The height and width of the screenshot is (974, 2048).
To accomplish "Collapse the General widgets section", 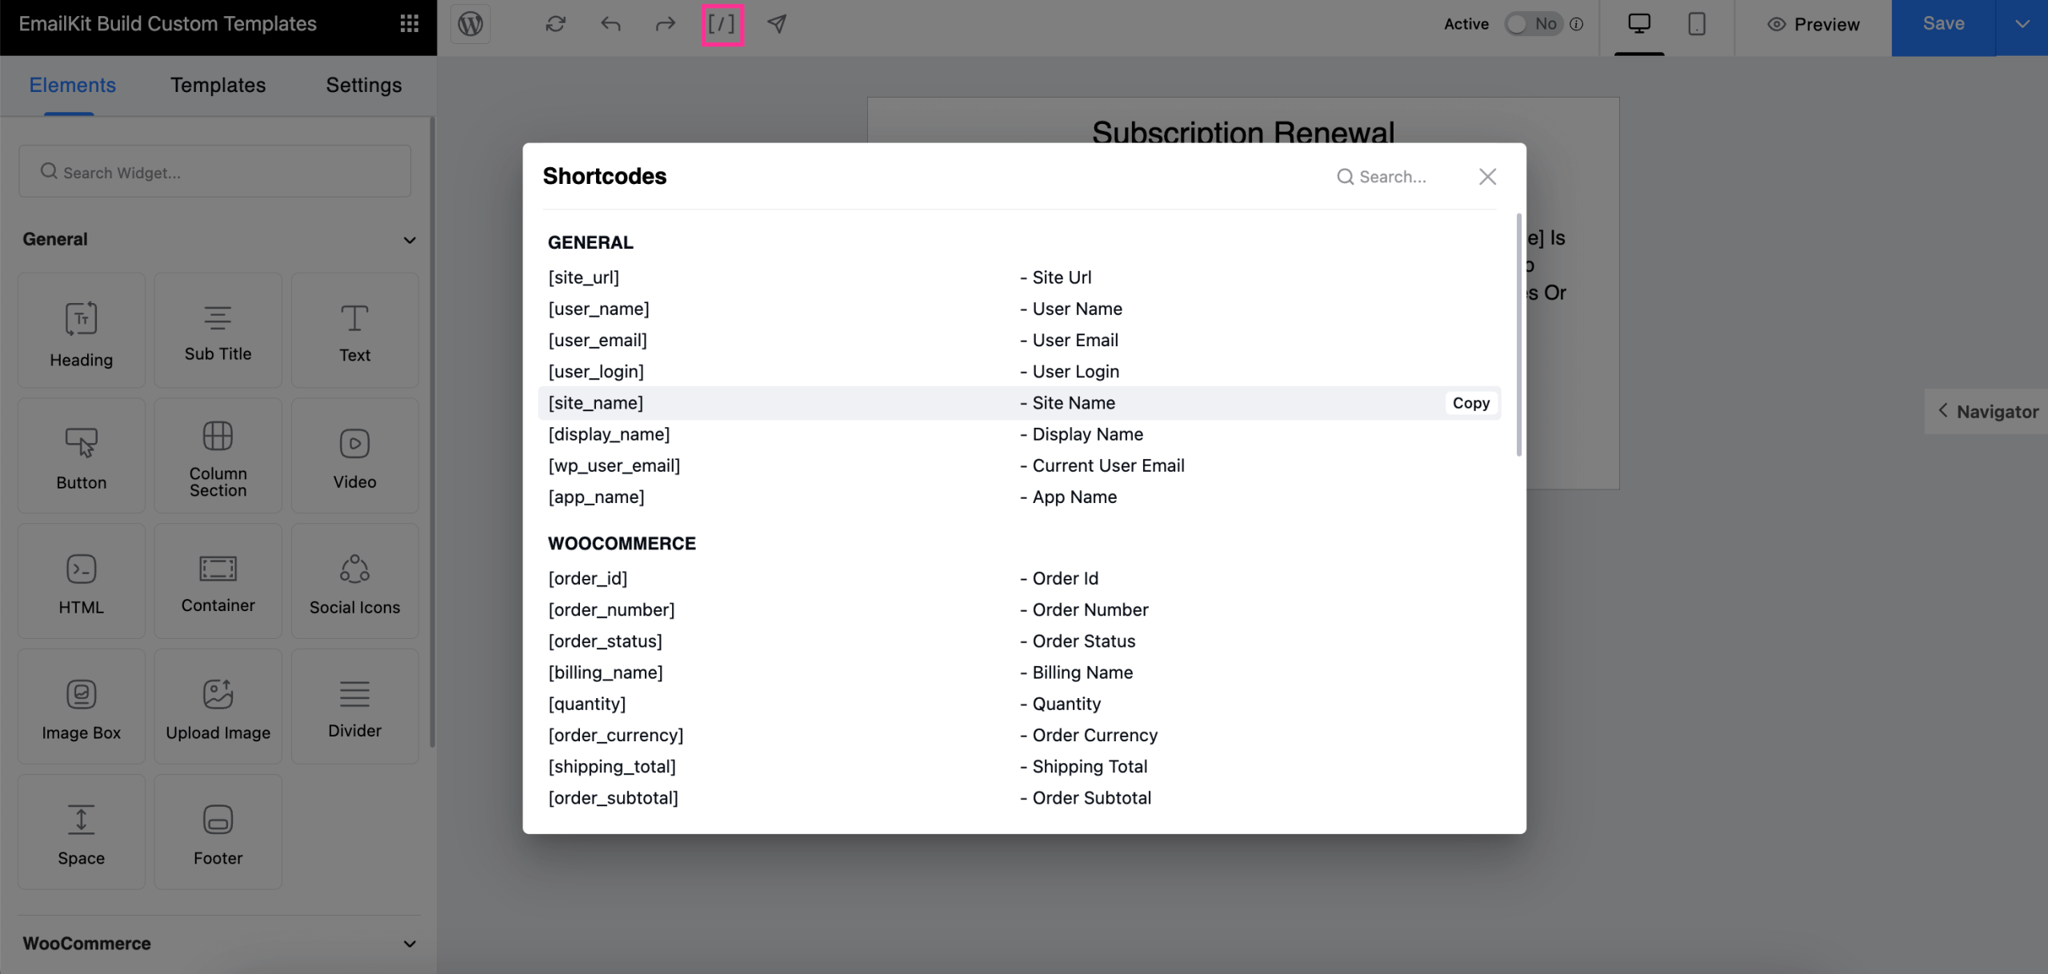I will (x=410, y=240).
